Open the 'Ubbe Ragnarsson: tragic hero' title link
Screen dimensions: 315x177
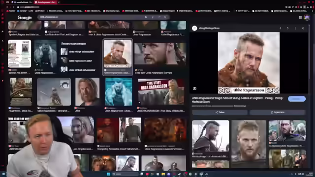pyautogui.click(x=237, y=100)
